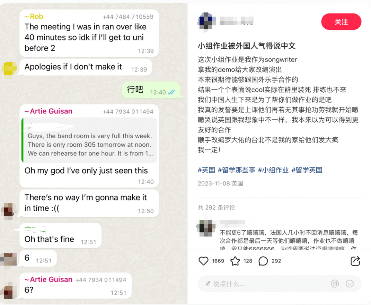Open the quoted band room message
The width and height of the screenshot is (371, 305).
pos(89,140)
